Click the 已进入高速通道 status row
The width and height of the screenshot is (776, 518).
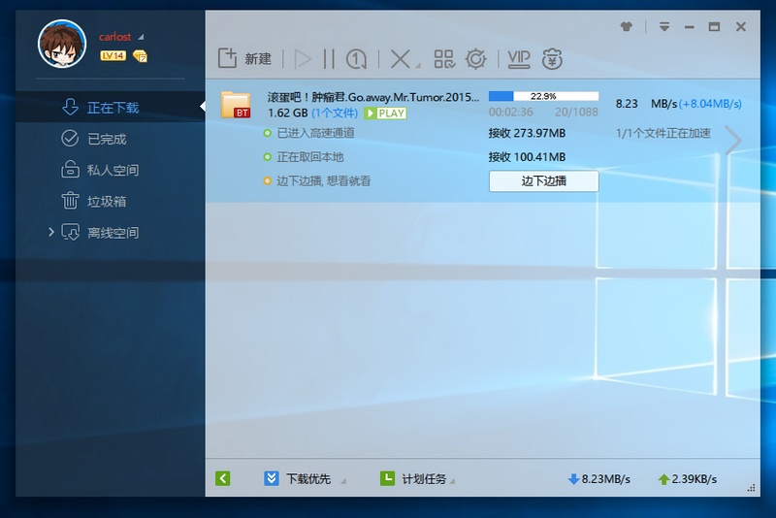(x=309, y=133)
